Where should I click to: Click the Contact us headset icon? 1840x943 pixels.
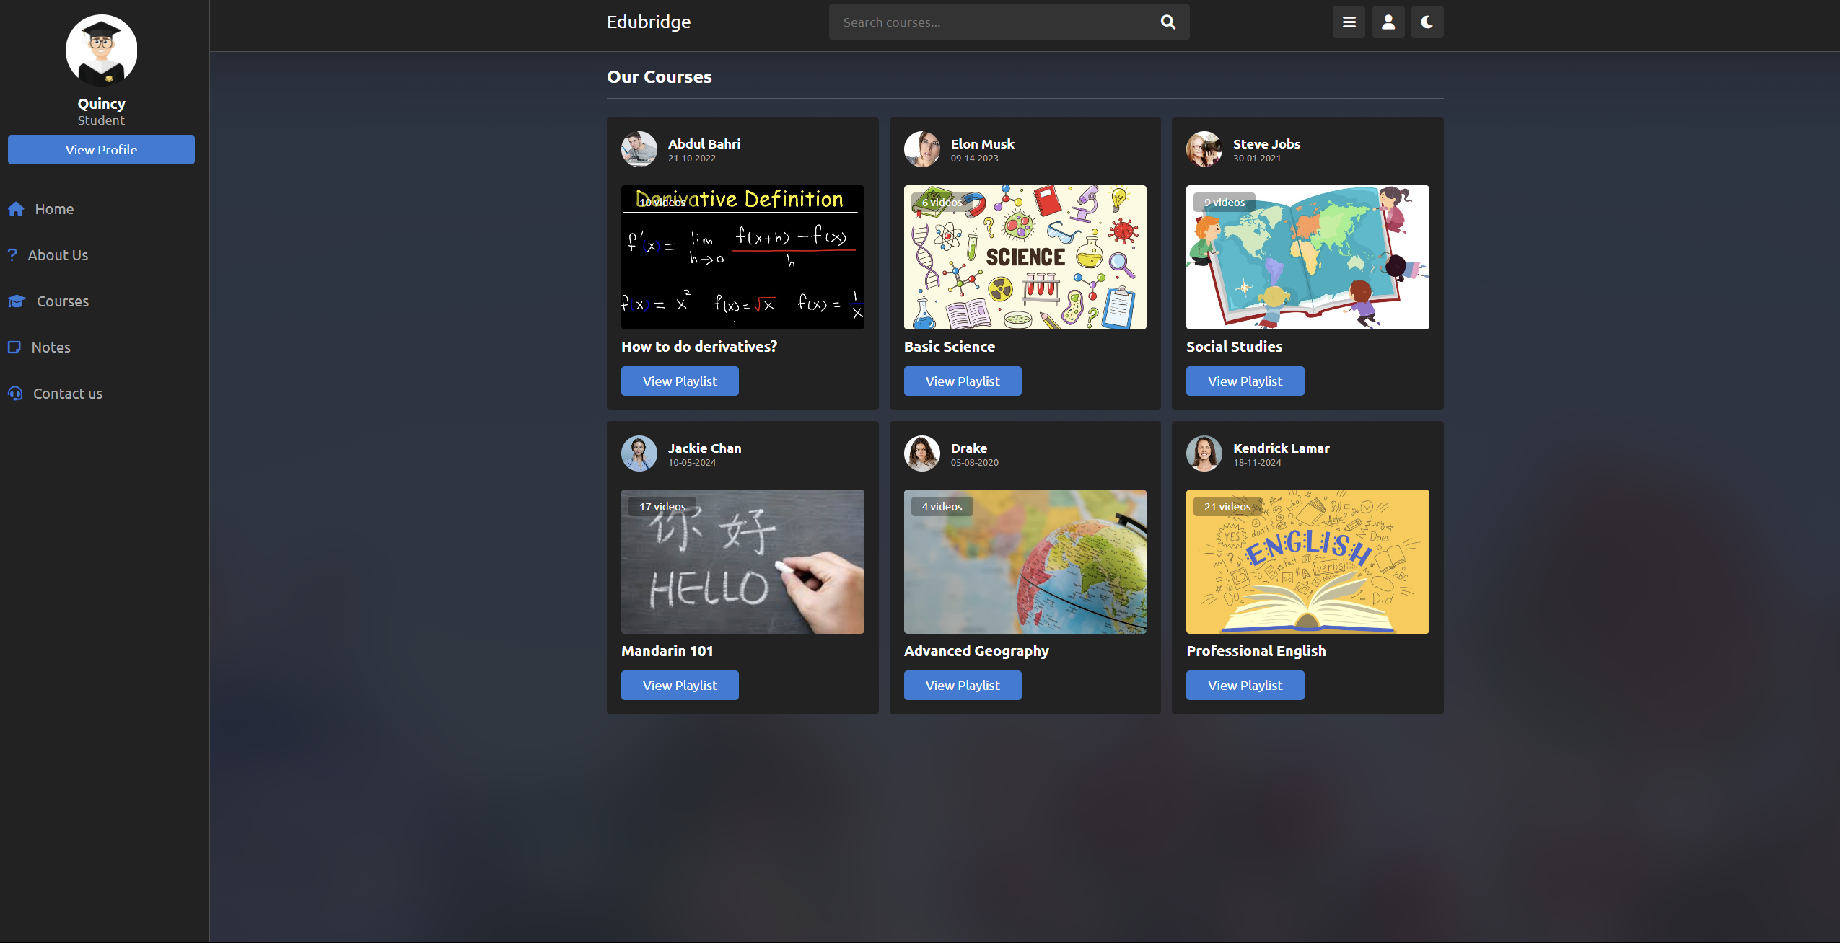[x=15, y=394]
